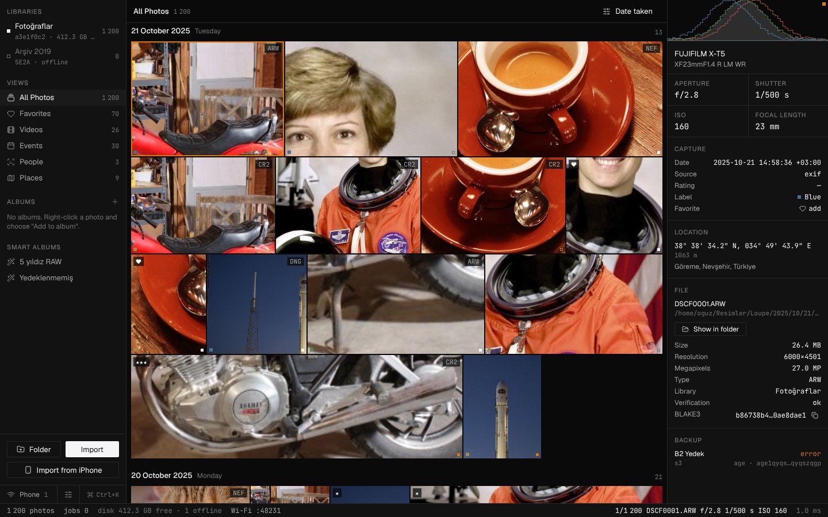The image size is (828, 517).
Task: Add the photo to favorites
Action: point(810,209)
